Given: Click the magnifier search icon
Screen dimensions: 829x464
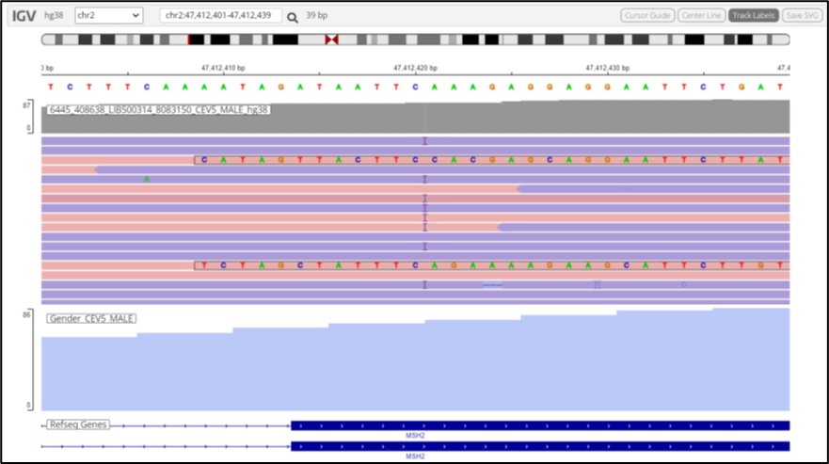Looking at the screenshot, I should tap(293, 18).
